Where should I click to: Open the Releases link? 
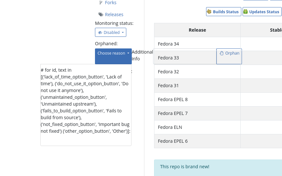(114, 15)
